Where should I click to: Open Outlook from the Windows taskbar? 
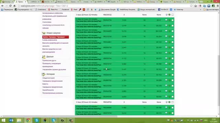pos(11,120)
